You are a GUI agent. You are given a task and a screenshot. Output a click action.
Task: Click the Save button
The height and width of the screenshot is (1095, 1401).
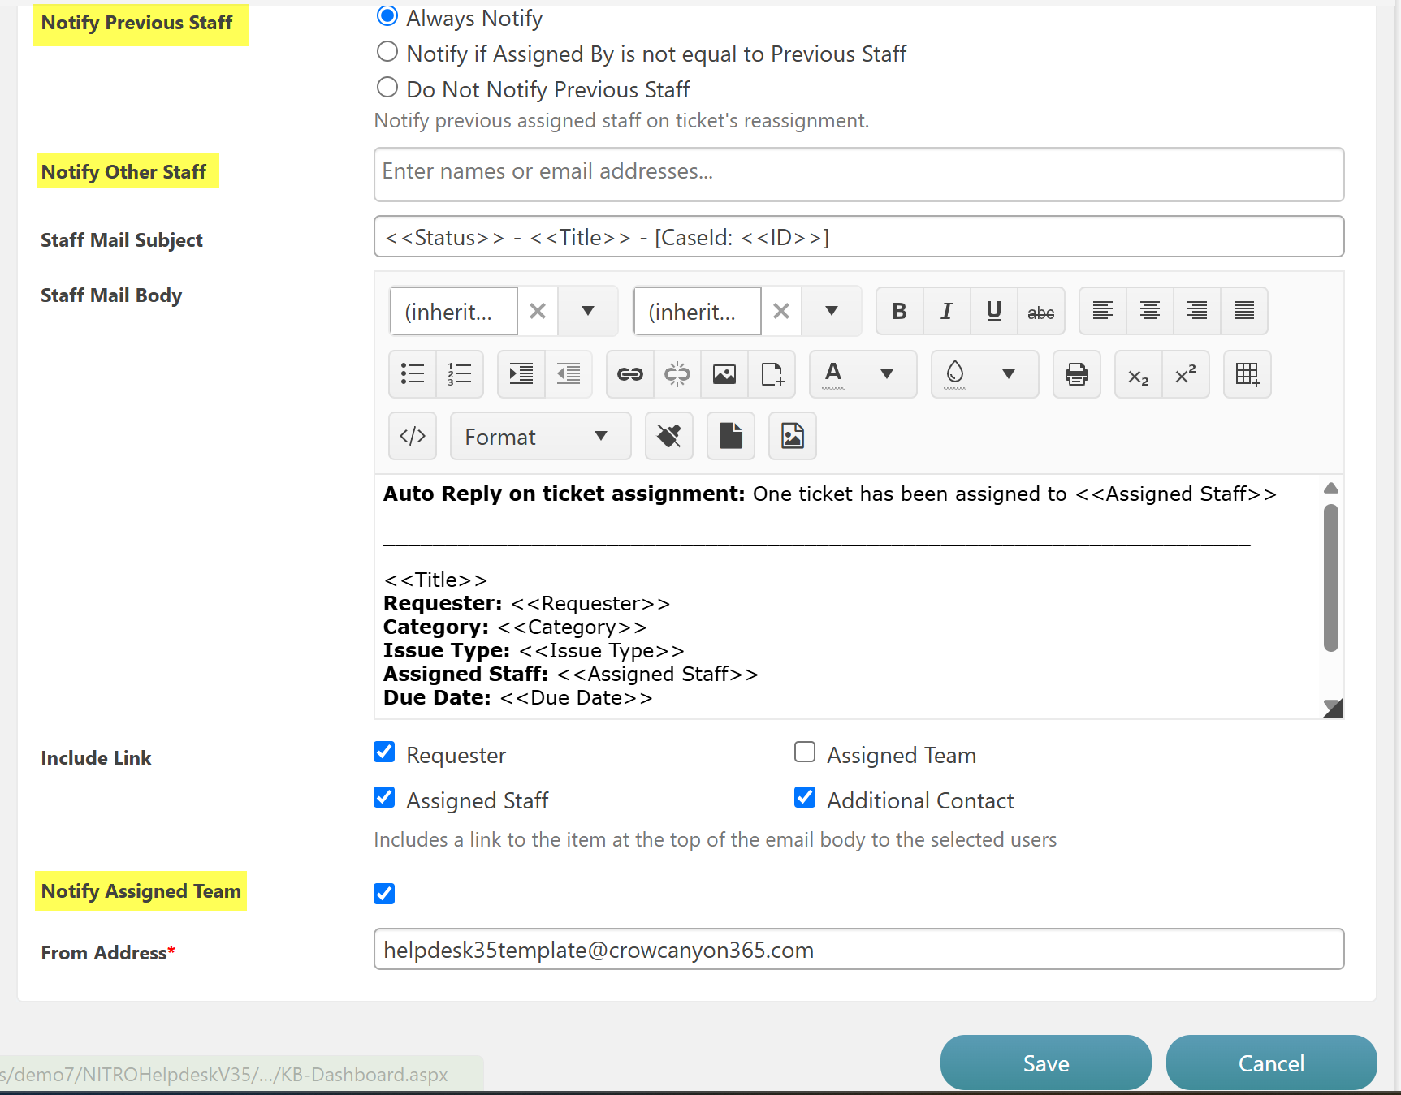point(1045,1063)
